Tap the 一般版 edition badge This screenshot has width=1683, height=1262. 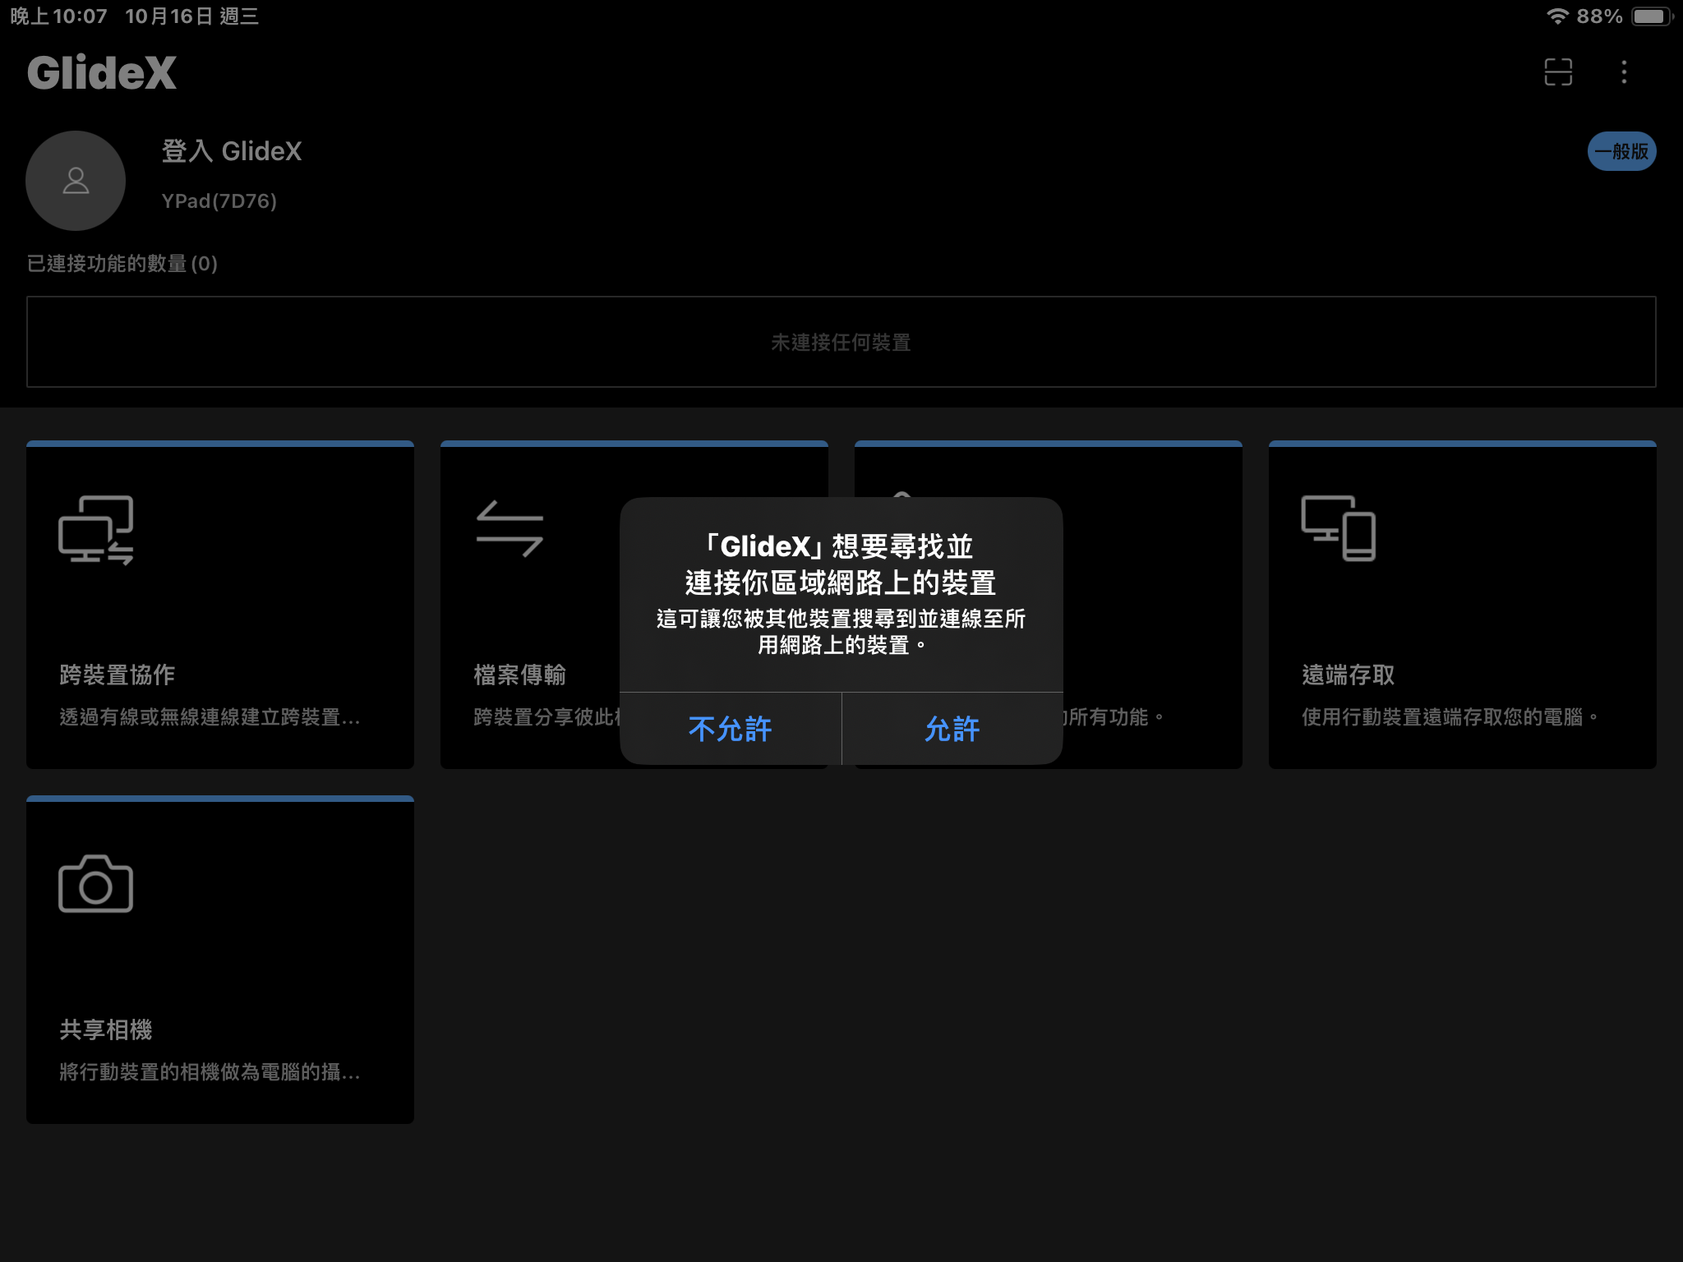[x=1621, y=151]
